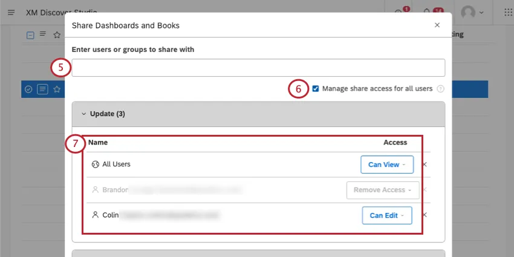Toggle the check circle on highlighted row

tap(28, 89)
